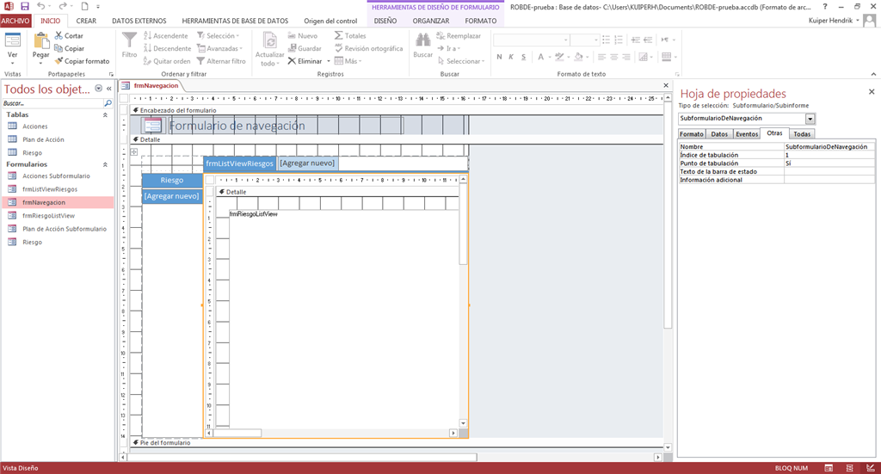Expand Avanzadas filter options
881x474 pixels.
coord(219,48)
